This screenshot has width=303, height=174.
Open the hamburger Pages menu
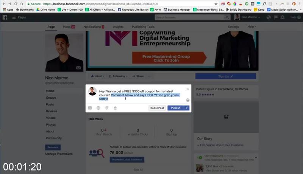(14, 17)
